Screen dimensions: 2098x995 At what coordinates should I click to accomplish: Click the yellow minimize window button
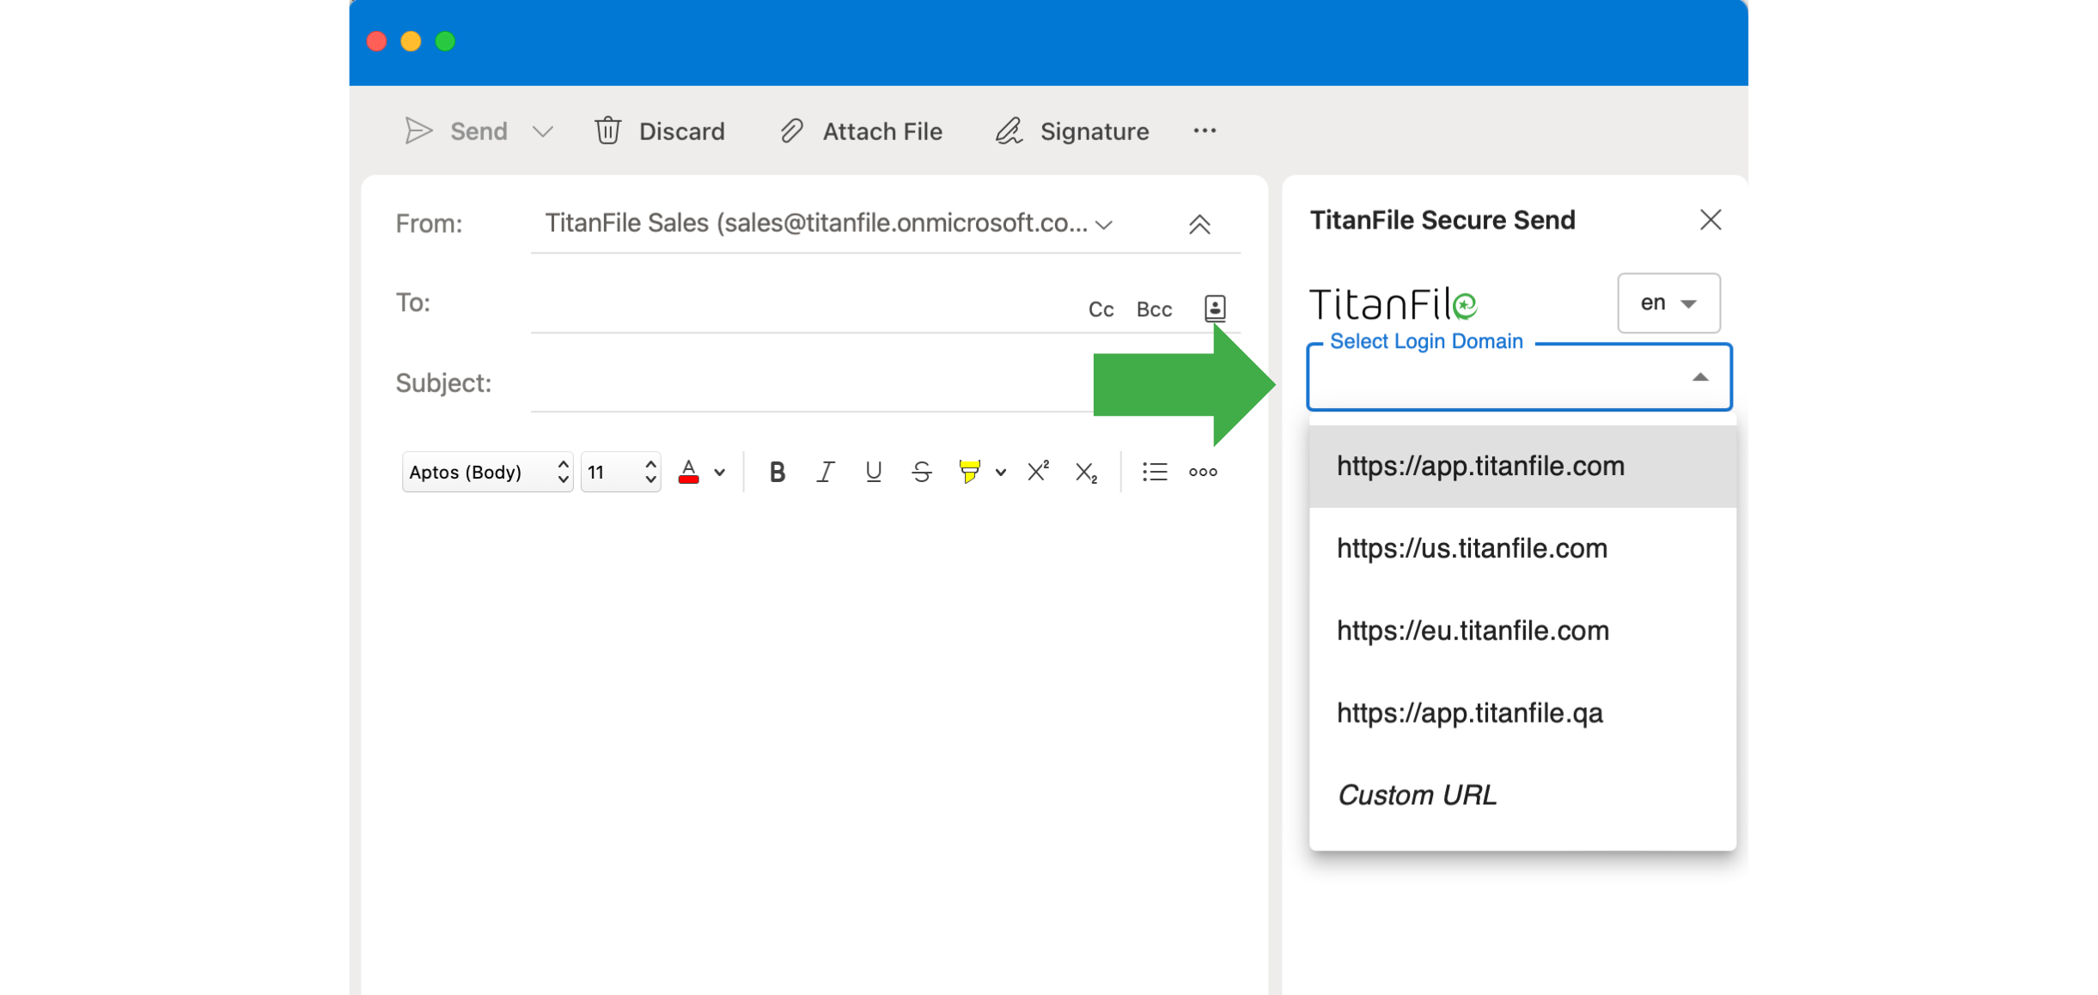(411, 41)
